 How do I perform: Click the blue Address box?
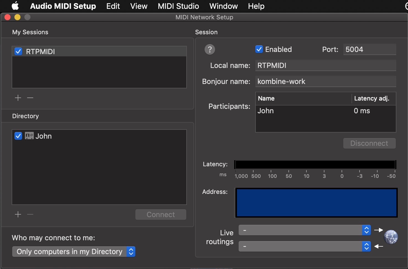coord(316,203)
